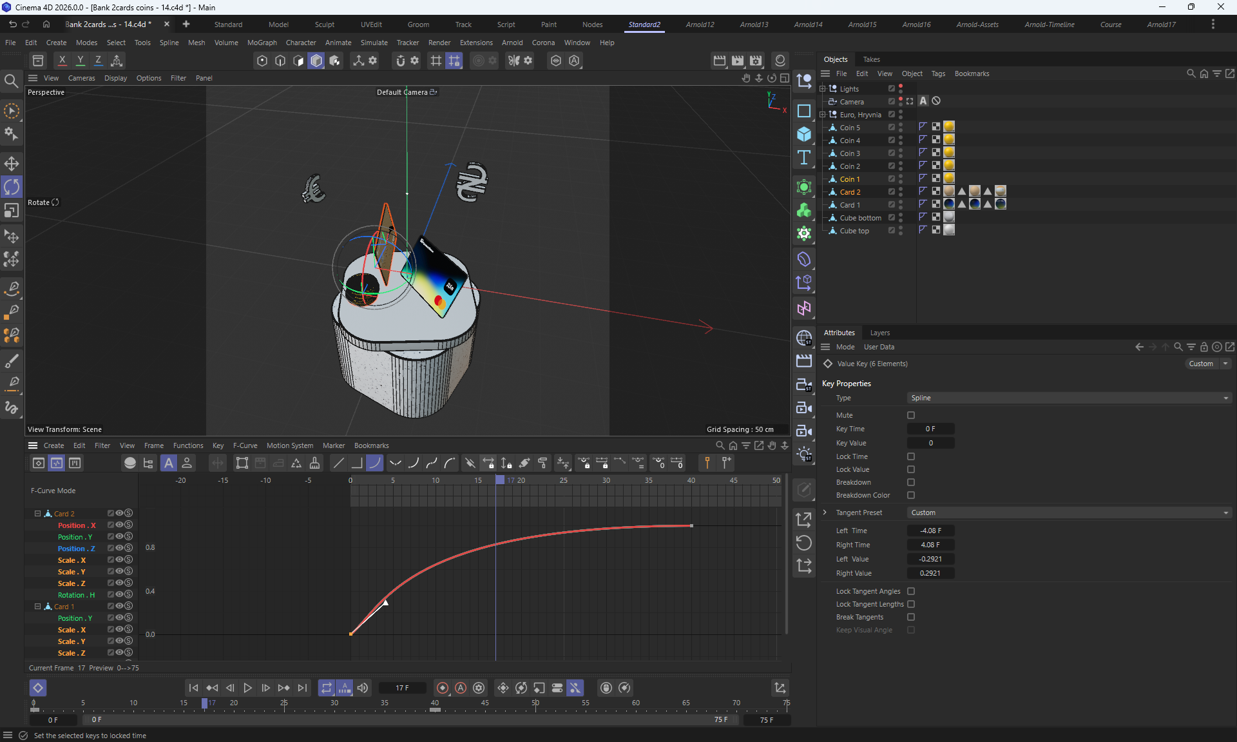Select the Position . Z track
This screenshot has height=742, width=1237.
click(x=76, y=549)
